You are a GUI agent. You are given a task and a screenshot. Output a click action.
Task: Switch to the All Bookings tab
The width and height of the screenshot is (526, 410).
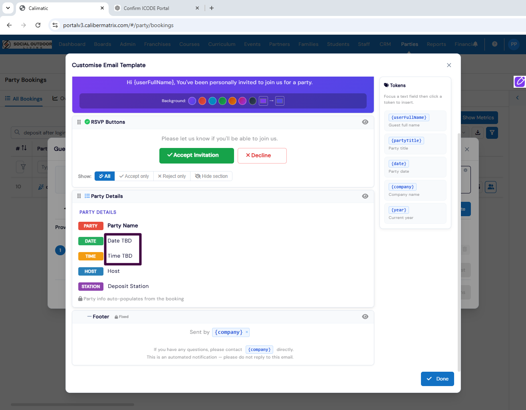24,99
